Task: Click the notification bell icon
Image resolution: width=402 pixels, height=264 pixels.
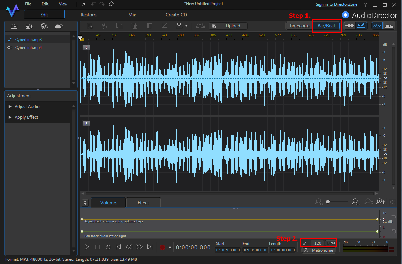Action: [x=345, y=15]
